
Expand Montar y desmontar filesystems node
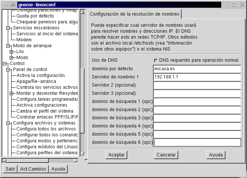(x=11, y=93)
